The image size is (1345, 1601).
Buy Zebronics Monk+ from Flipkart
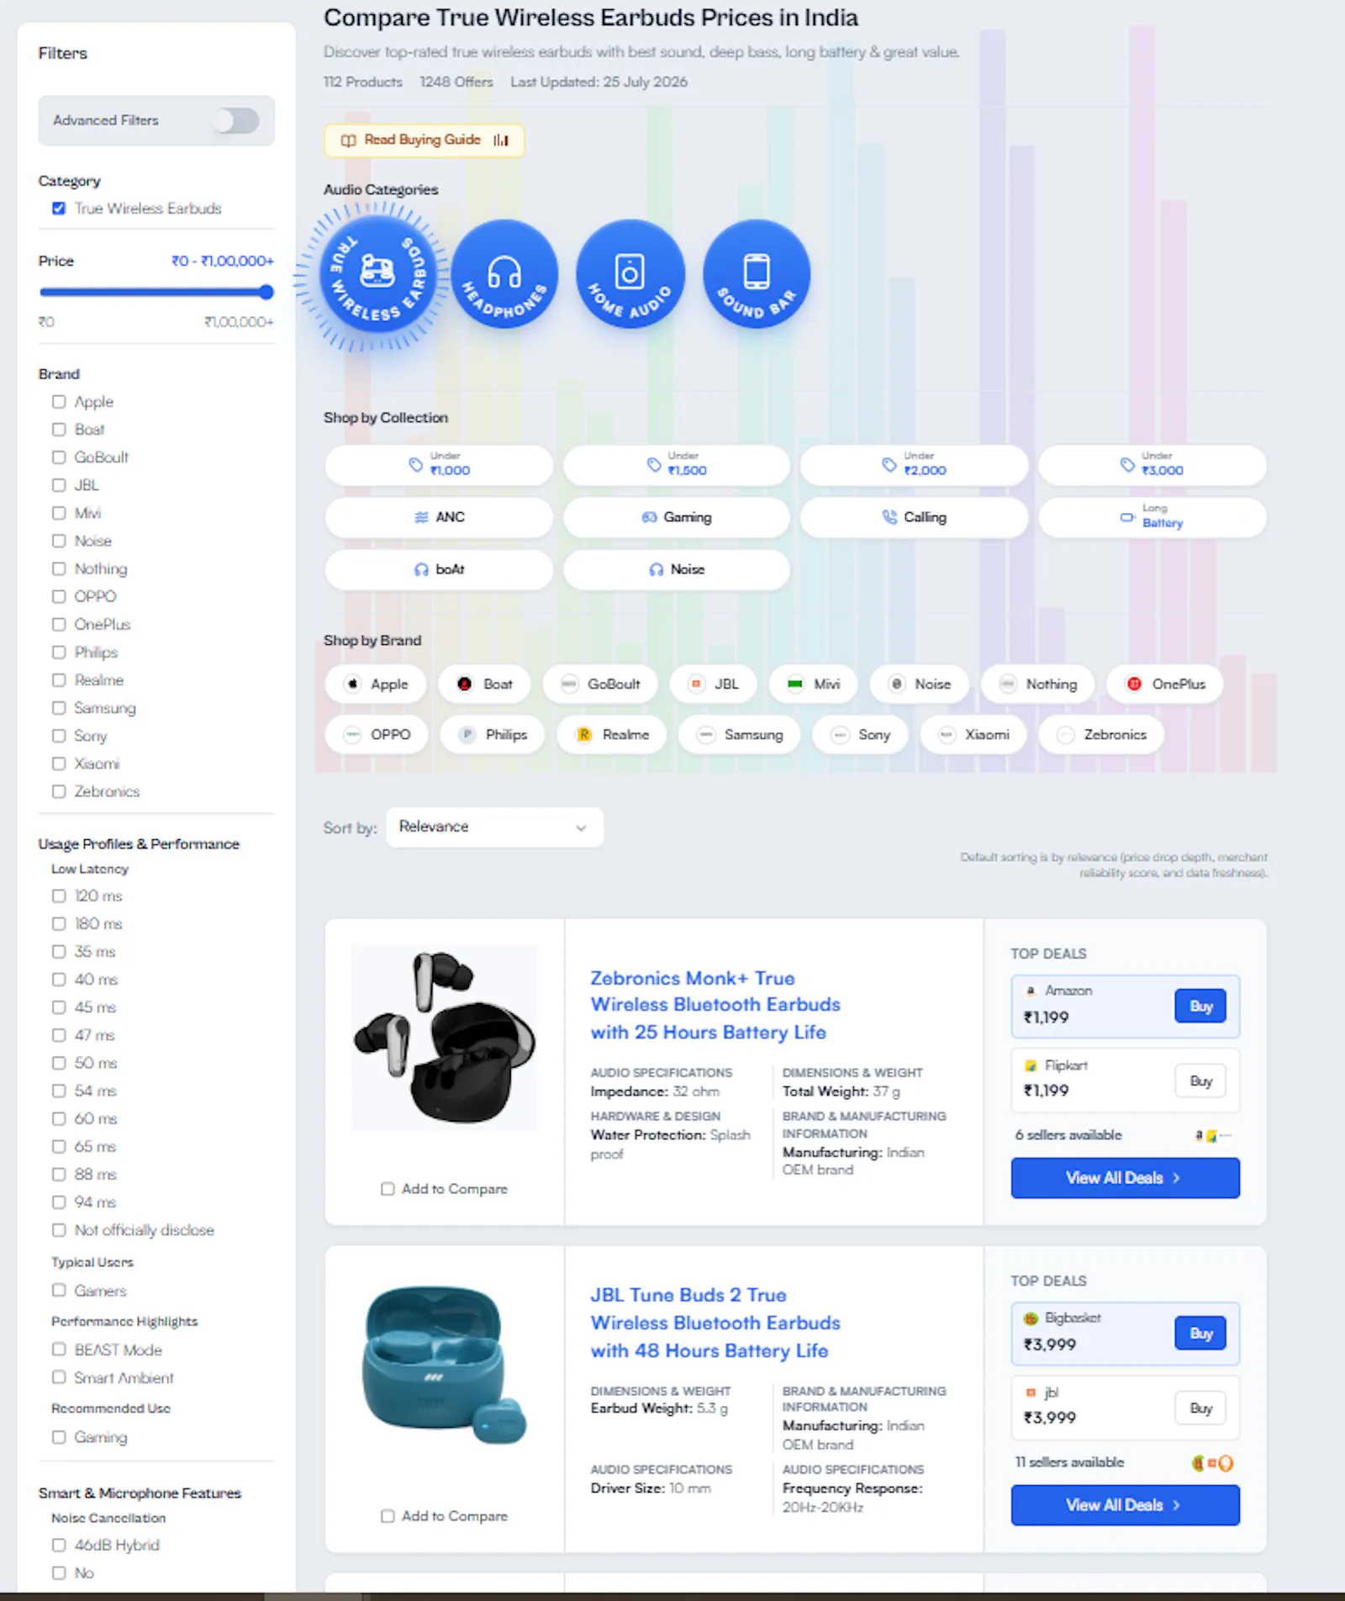(x=1200, y=1081)
